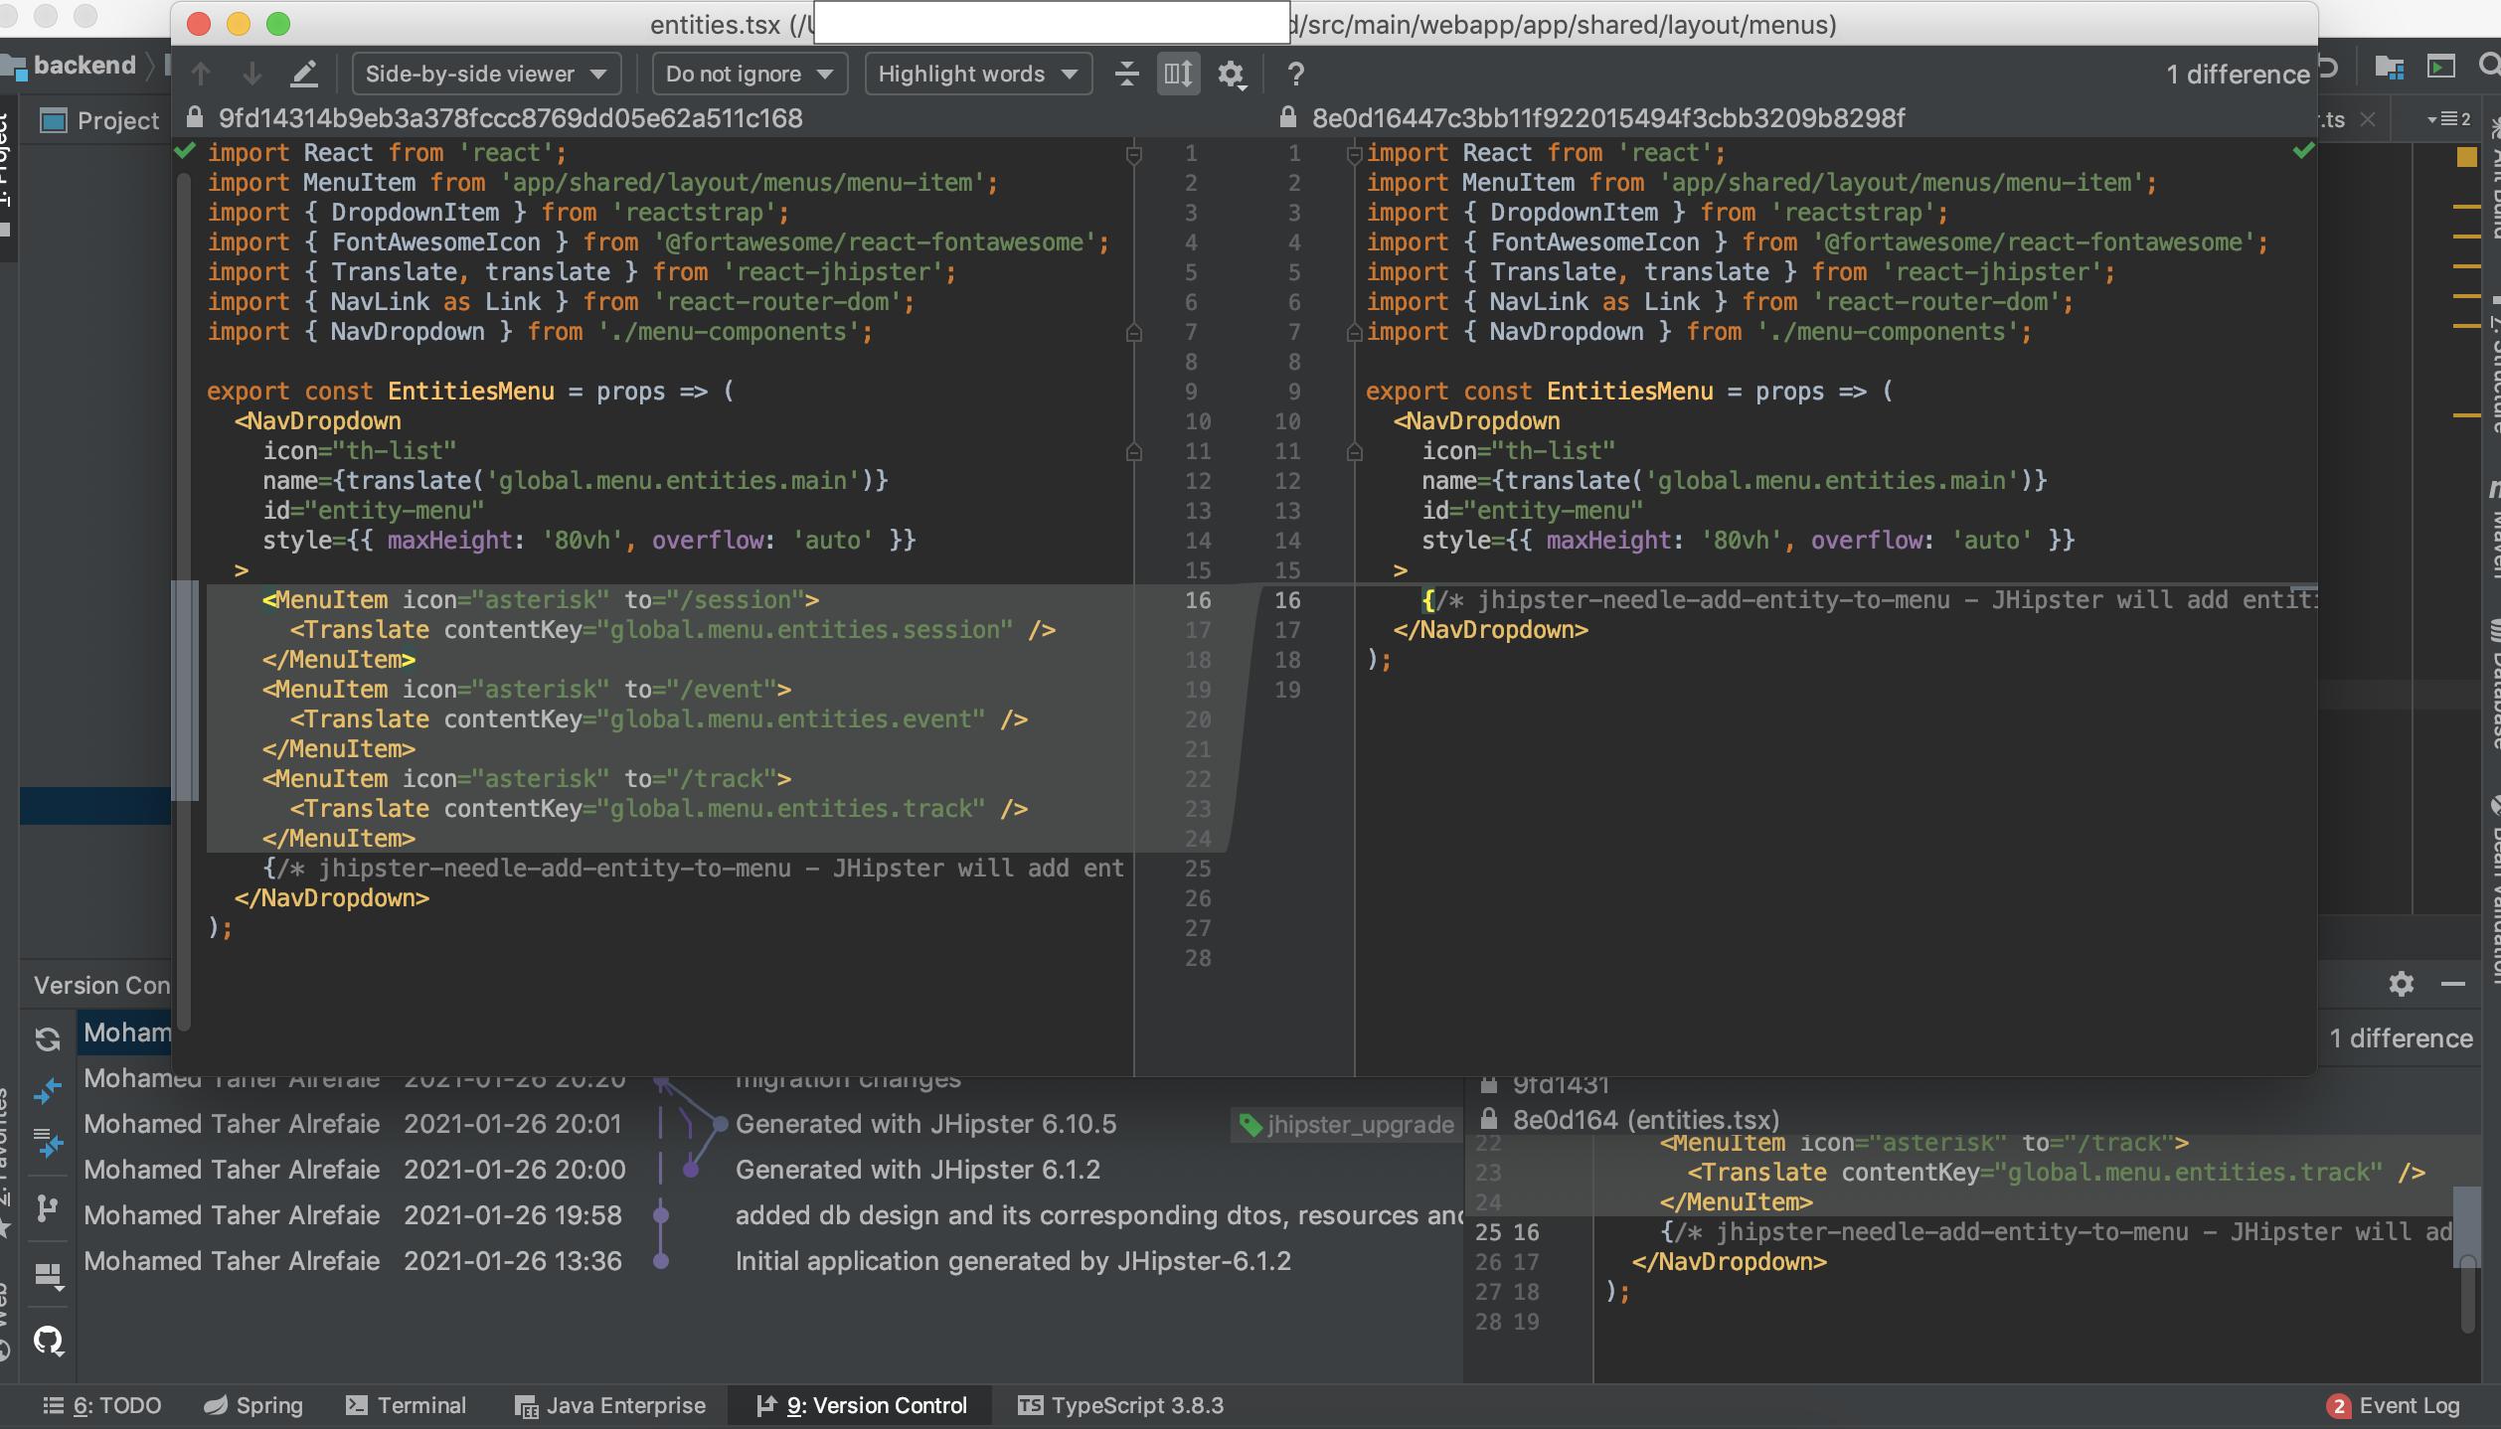Open the Do not ignore dropdown
This screenshot has width=2501, height=1429.
749,74
